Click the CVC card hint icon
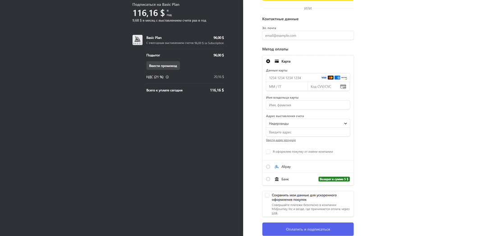 (x=343, y=87)
